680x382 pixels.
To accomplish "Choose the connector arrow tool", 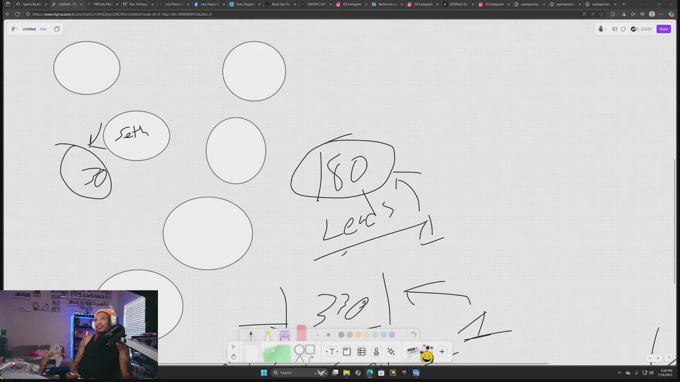I will [x=311, y=359].
